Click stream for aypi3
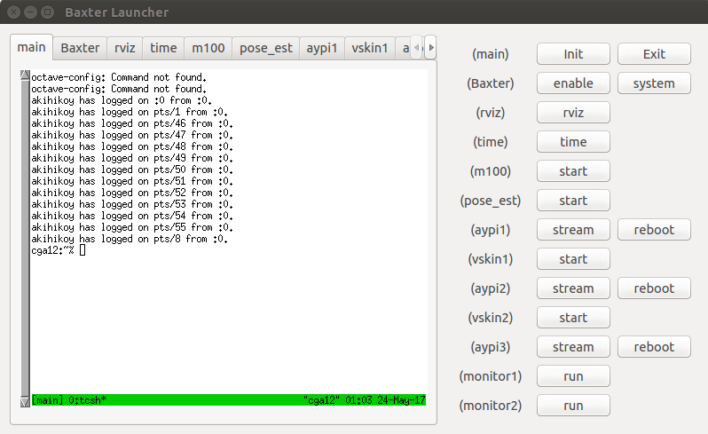The image size is (708, 434). [573, 347]
